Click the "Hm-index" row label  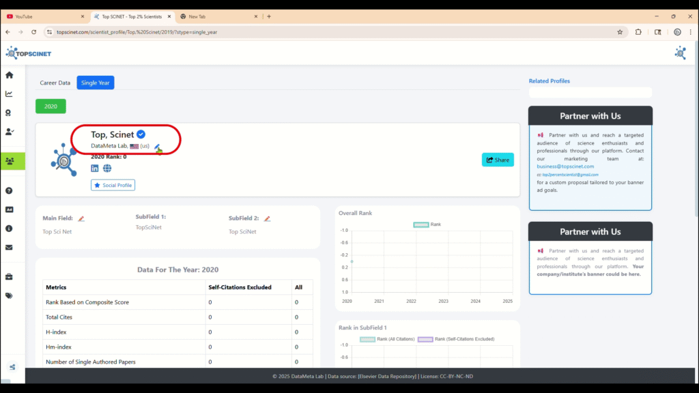[59, 347]
